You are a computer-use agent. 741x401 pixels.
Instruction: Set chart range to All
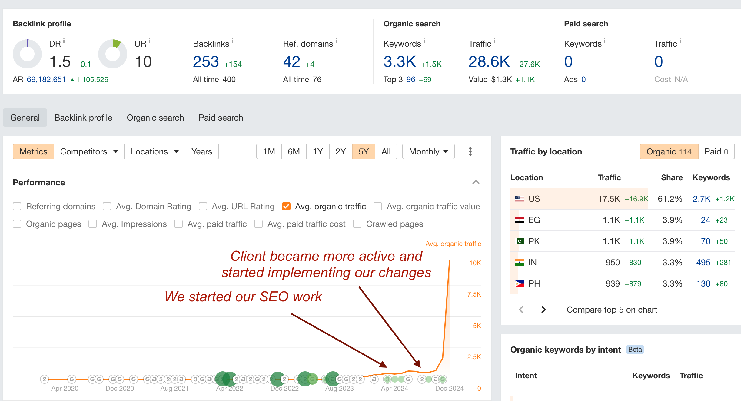[386, 151]
